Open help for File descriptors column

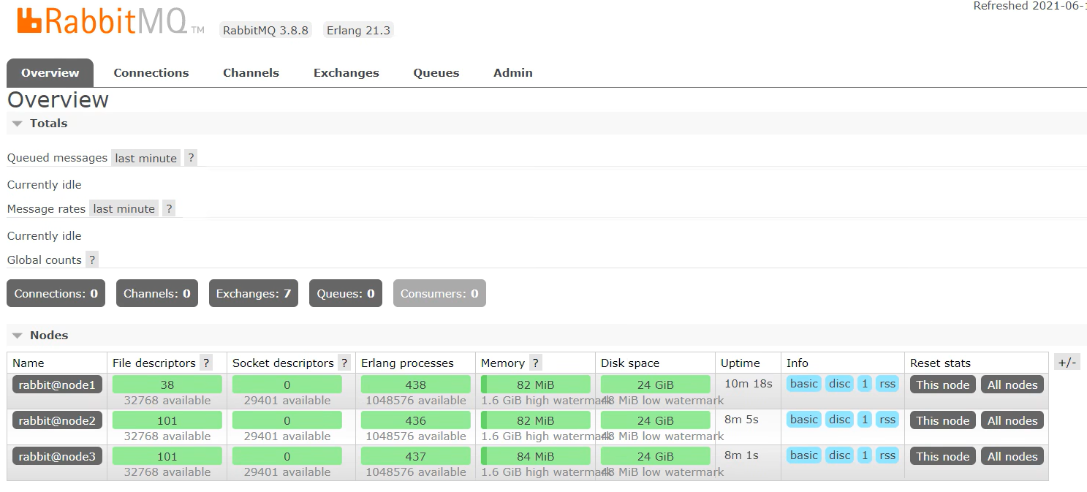point(206,363)
